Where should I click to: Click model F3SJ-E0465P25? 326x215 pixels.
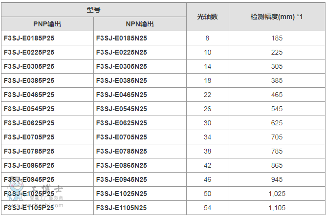tap(29, 95)
